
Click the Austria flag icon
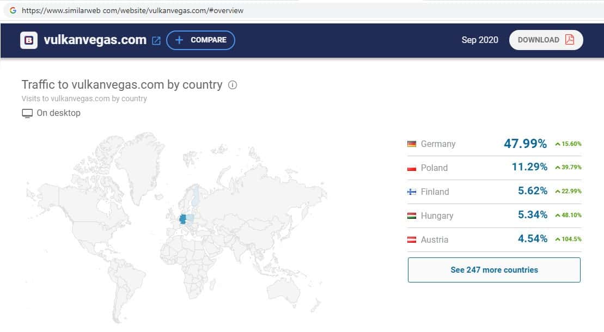click(412, 239)
